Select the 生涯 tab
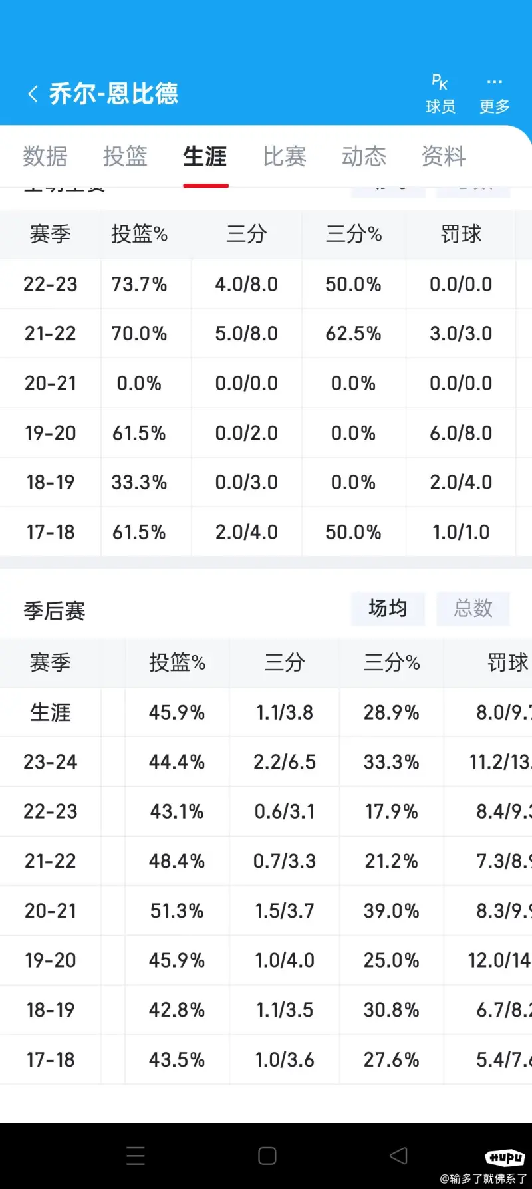 click(205, 156)
